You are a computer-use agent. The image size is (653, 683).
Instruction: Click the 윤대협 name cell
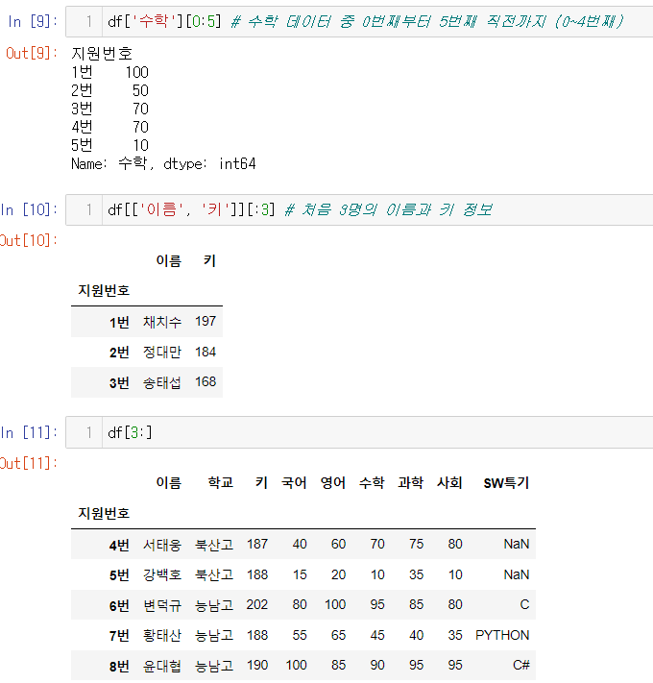click(162, 666)
